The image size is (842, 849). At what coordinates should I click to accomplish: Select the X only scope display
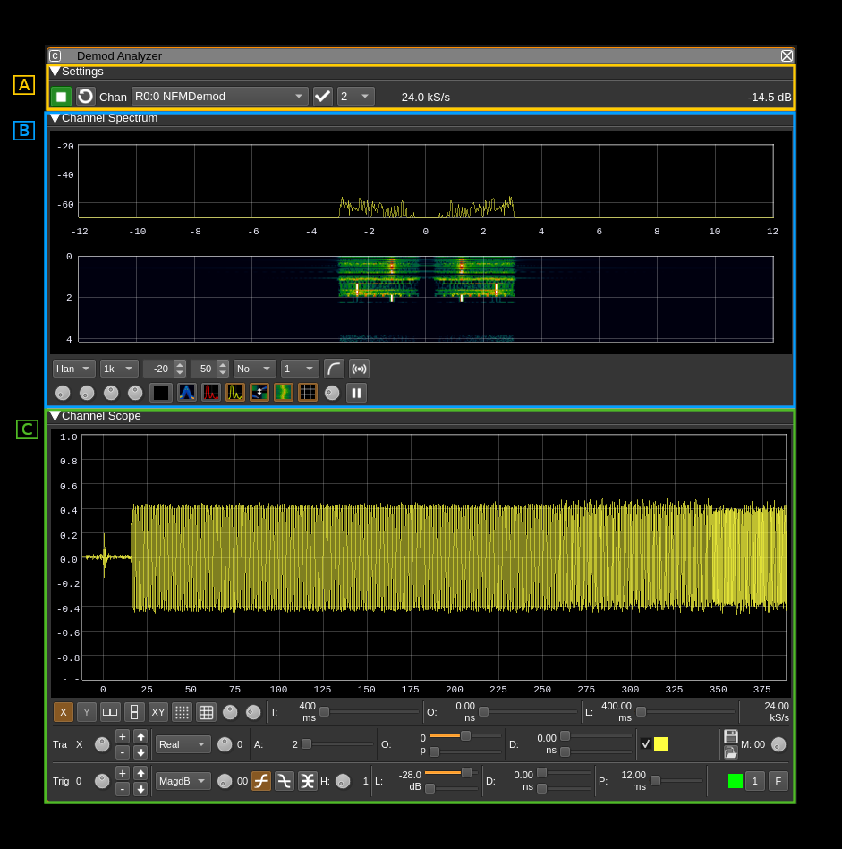point(64,712)
